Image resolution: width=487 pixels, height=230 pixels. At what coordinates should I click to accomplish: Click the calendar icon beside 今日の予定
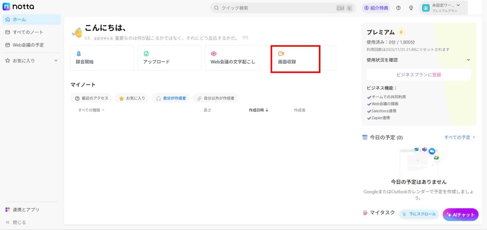click(x=365, y=137)
